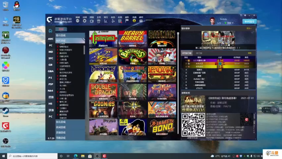
Task: Click the Gotvg logo in the header
Action: point(49,20)
